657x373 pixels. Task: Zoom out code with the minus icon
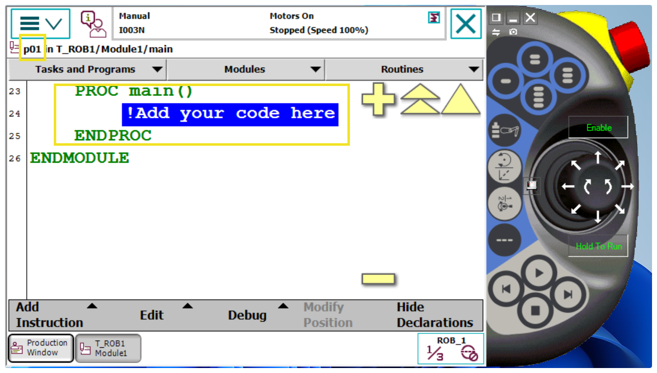(378, 279)
